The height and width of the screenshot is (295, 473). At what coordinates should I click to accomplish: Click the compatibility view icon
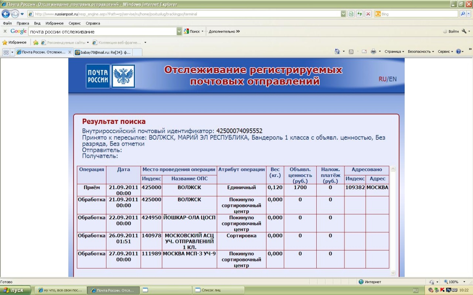click(x=351, y=14)
